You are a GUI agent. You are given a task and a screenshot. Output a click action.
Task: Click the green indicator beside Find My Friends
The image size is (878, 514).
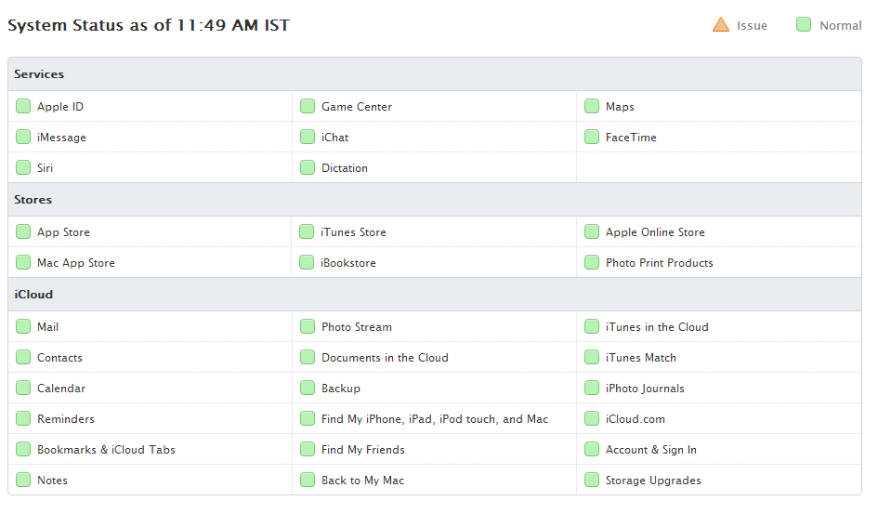[308, 450]
